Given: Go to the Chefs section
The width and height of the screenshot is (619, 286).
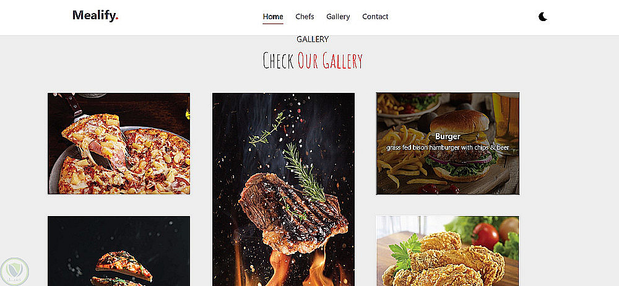Looking at the screenshot, I should (305, 17).
